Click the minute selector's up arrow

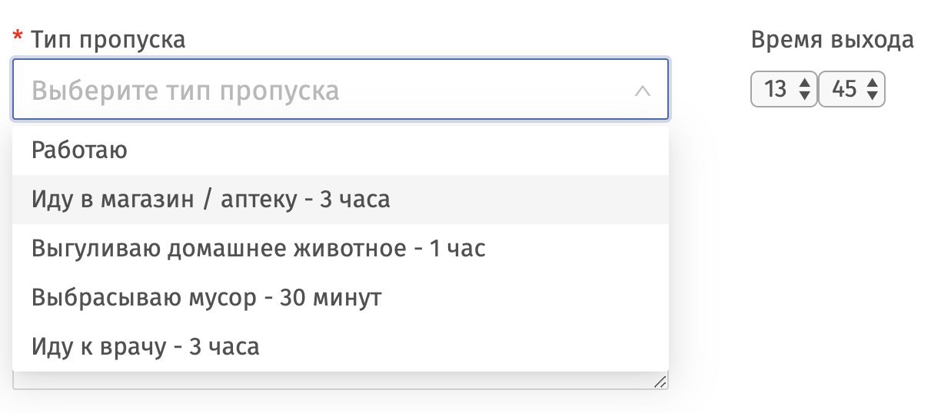click(x=872, y=83)
